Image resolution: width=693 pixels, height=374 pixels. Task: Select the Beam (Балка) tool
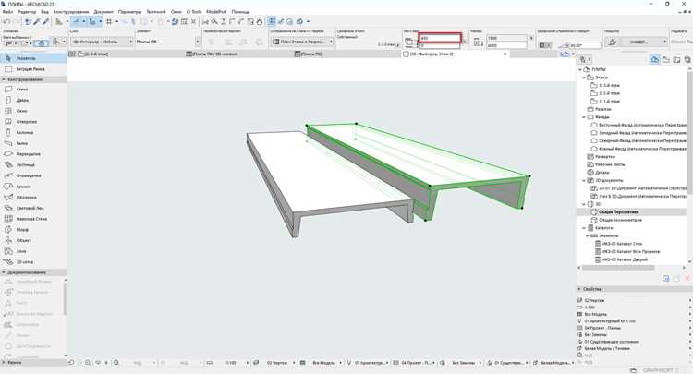click(33, 143)
